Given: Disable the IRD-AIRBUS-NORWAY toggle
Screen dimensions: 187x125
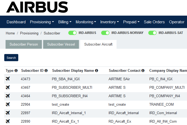Looking at the screenshot, I should click(x=105, y=33).
